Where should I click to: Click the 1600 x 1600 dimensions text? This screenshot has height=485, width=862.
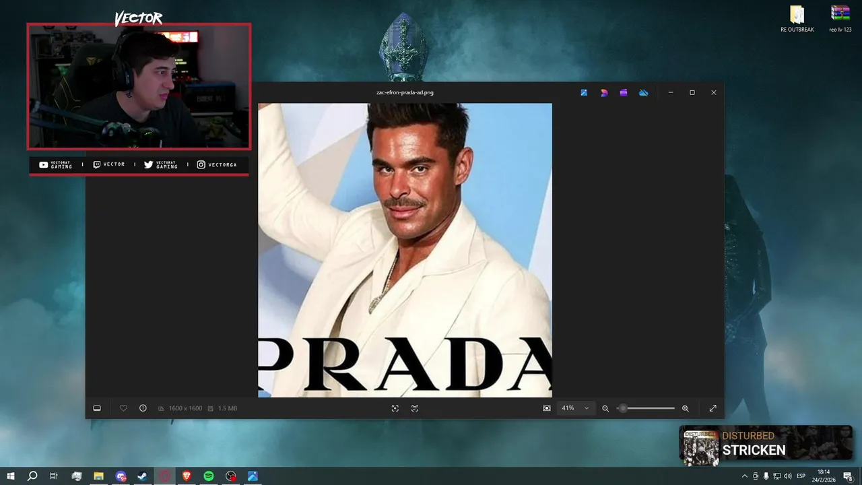tap(185, 408)
